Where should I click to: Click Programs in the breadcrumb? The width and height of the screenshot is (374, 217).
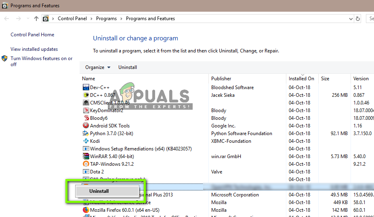tap(106, 19)
